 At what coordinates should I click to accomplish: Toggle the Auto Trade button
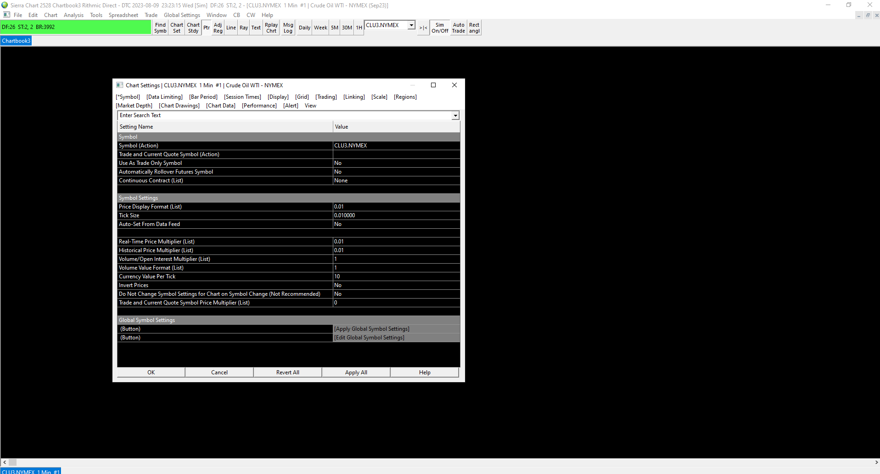click(459, 28)
